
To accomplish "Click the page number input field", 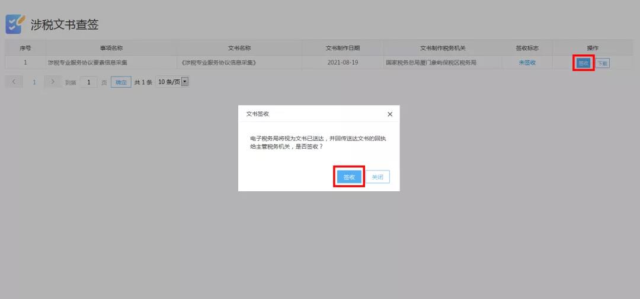I will tap(88, 82).
